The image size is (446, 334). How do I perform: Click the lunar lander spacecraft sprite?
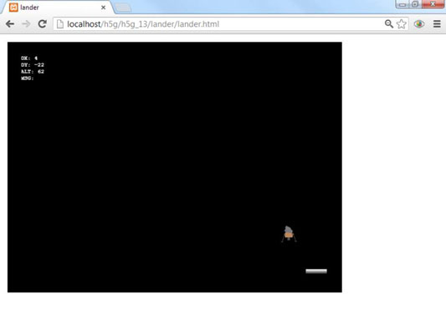[x=289, y=234]
